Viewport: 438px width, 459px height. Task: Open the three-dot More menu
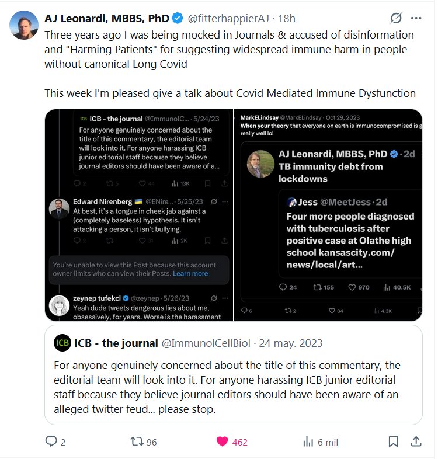pyautogui.click(x=416, y=18)
